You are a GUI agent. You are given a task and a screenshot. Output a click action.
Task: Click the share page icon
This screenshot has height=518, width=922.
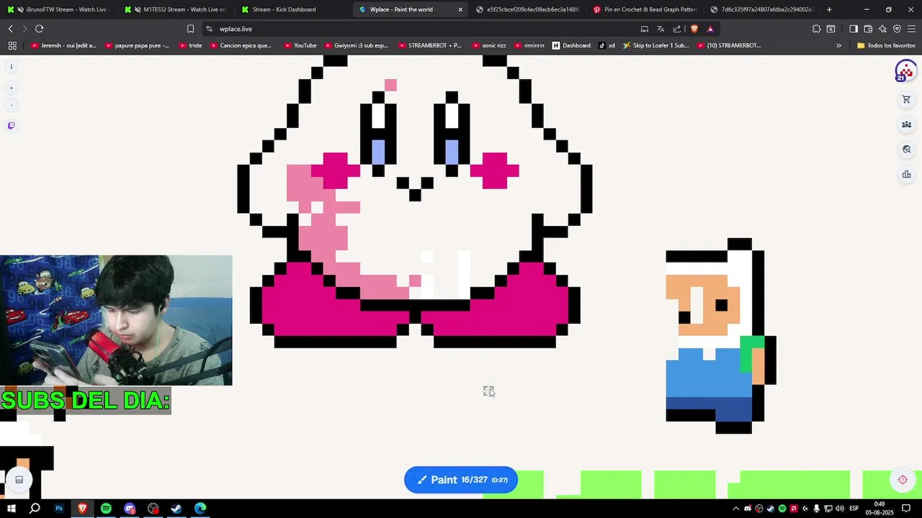(x=677, y=29)
